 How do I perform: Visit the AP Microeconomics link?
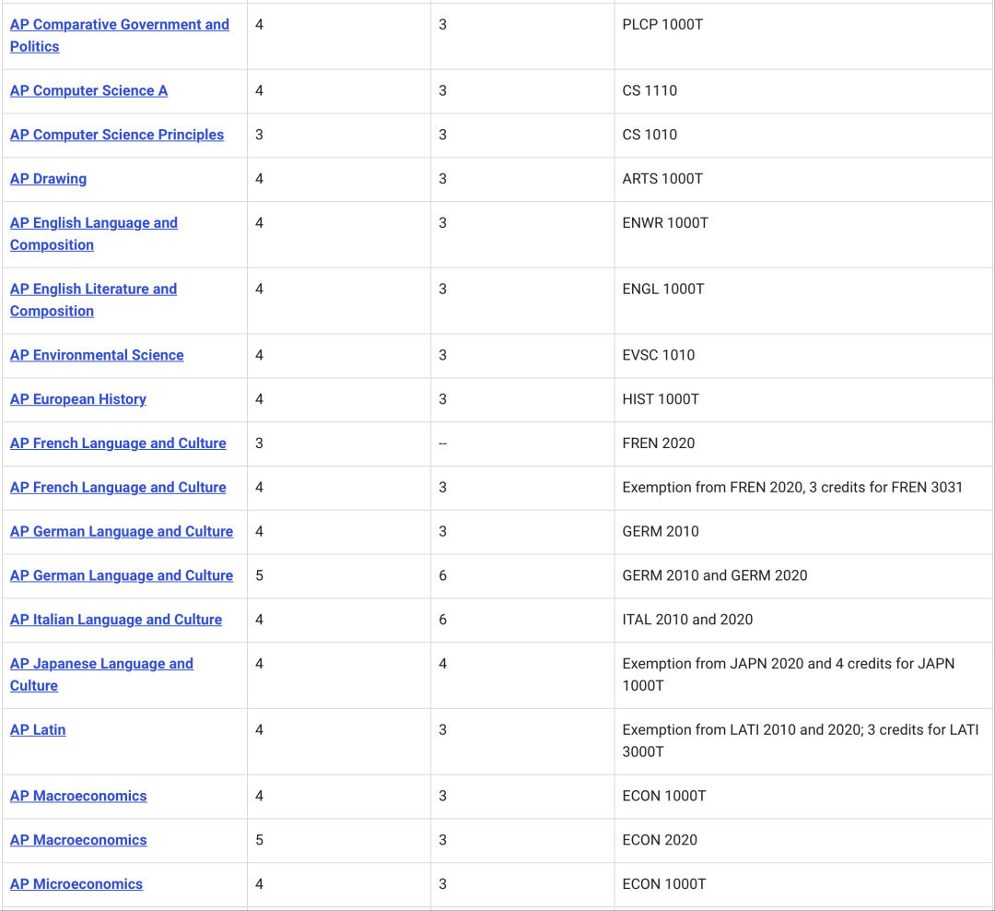coord(76,884)
